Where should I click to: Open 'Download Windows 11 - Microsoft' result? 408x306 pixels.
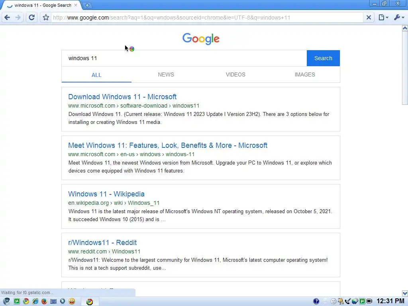122,97
